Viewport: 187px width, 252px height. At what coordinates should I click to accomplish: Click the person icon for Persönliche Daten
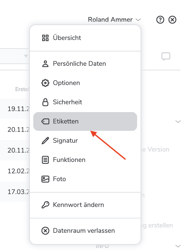pos(45,64)
